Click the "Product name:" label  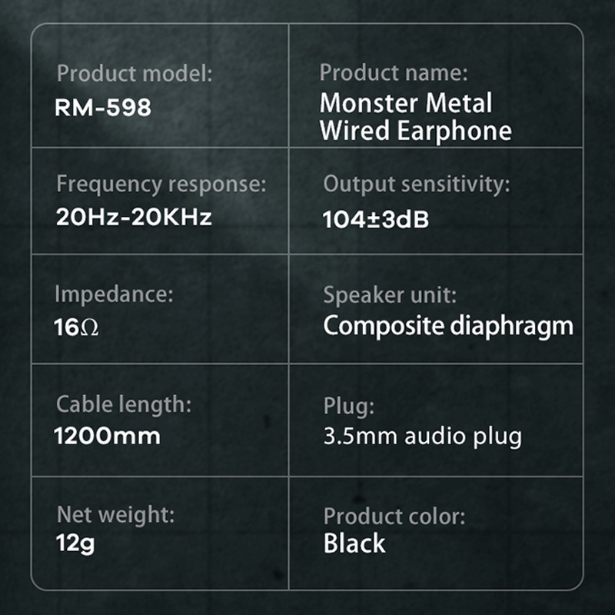394,73
